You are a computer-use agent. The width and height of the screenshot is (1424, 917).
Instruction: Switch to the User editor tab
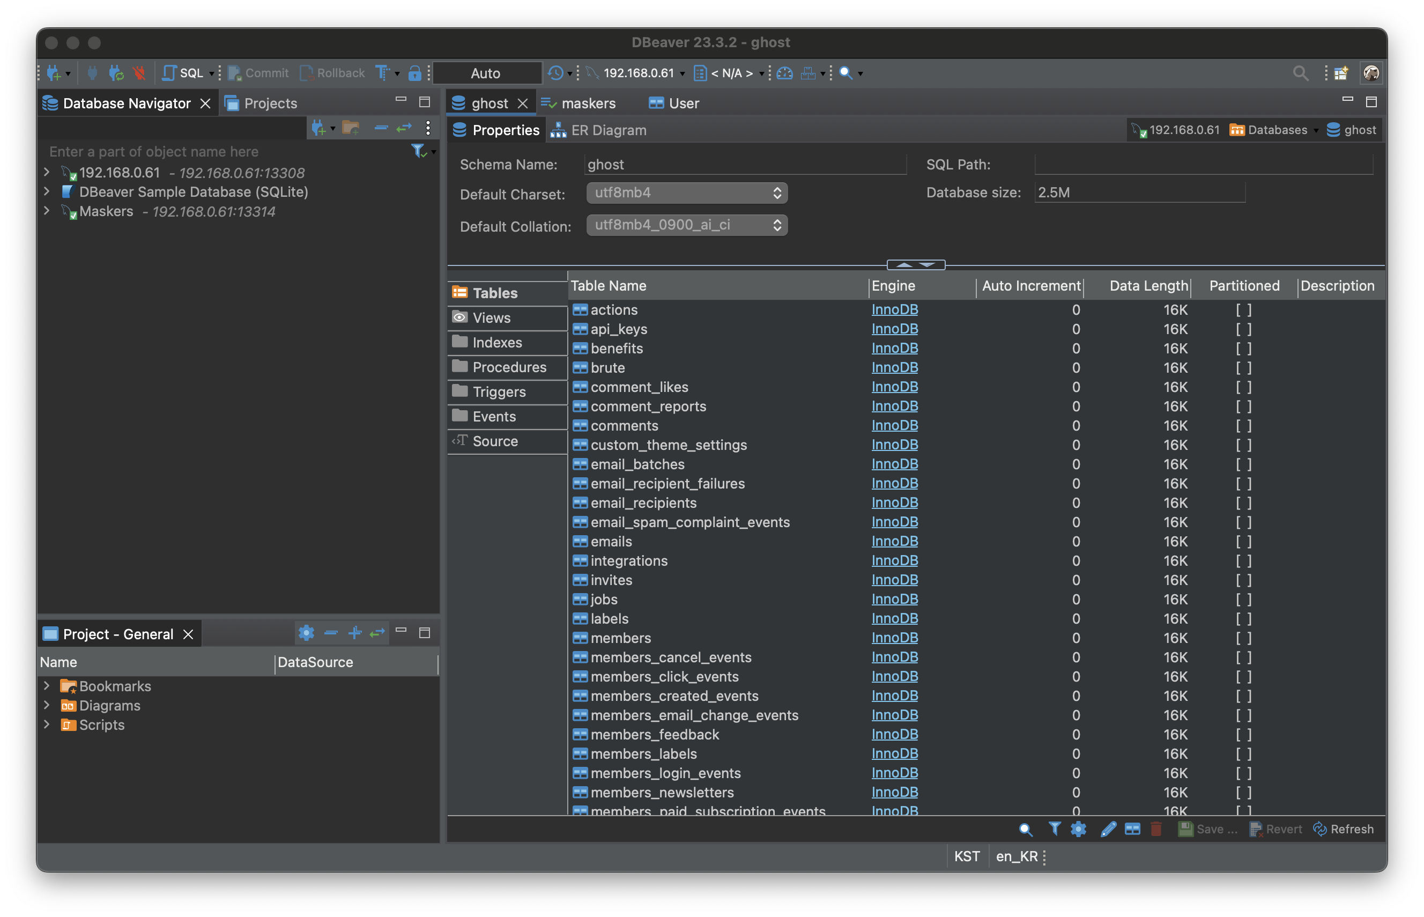tap(673, 103)
